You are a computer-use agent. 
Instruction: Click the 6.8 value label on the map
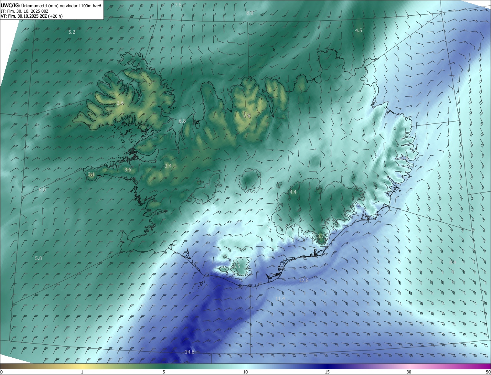(x=182, y=121)
